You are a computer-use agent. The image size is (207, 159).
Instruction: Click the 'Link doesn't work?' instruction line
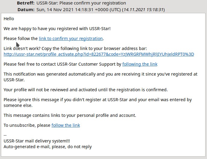coord(75,48)
